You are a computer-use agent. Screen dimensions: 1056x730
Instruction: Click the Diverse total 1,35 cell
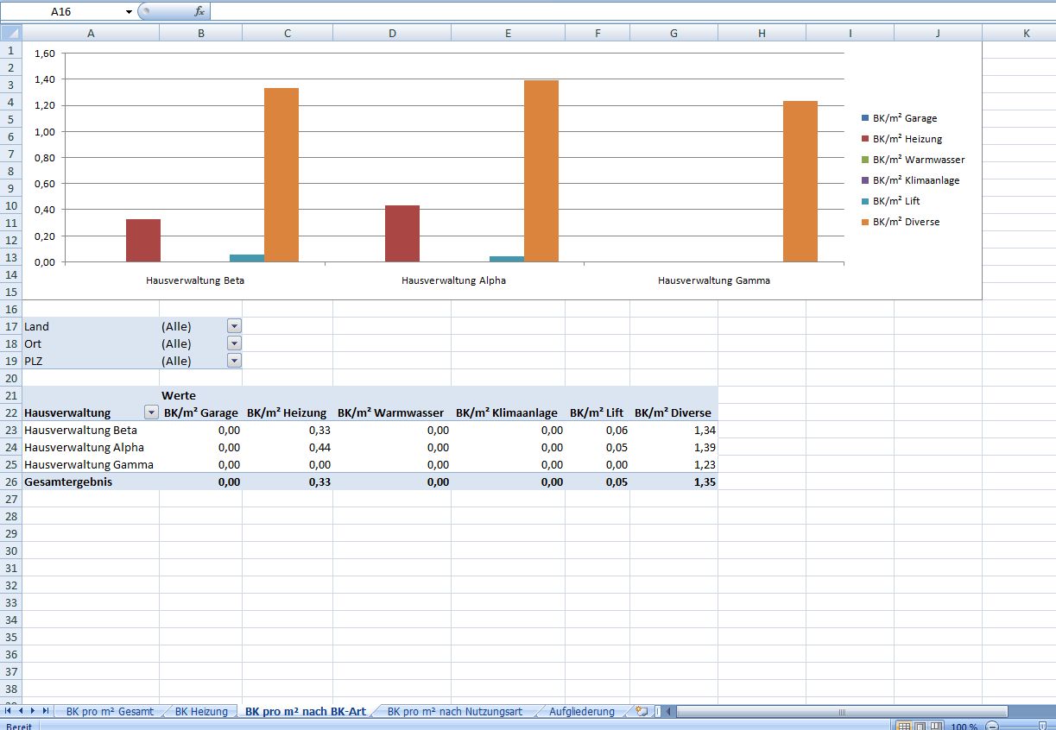pyautogui.click(x=673, y=481)
